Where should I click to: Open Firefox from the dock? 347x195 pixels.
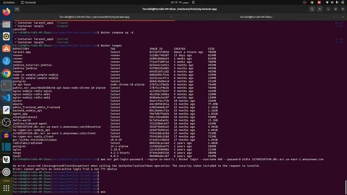point(6,12)
